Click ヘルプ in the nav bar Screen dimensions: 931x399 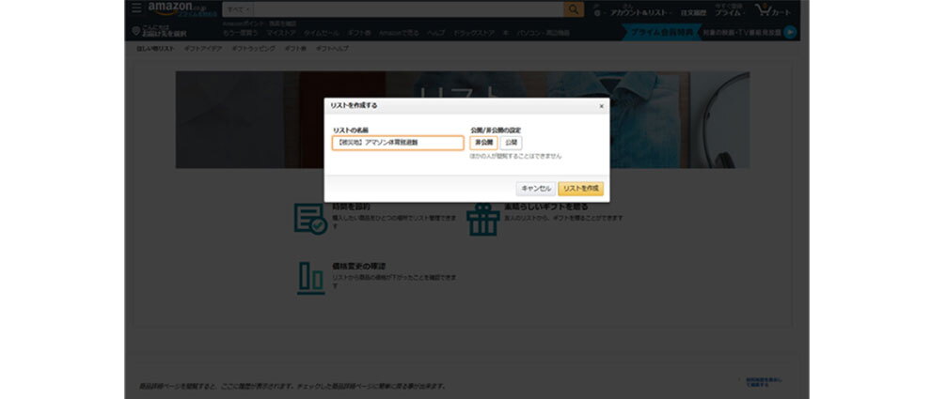[x=435, y=33]
